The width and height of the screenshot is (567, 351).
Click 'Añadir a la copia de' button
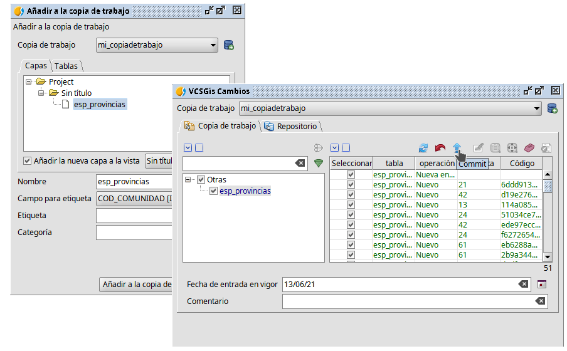(x=136, y=285)
